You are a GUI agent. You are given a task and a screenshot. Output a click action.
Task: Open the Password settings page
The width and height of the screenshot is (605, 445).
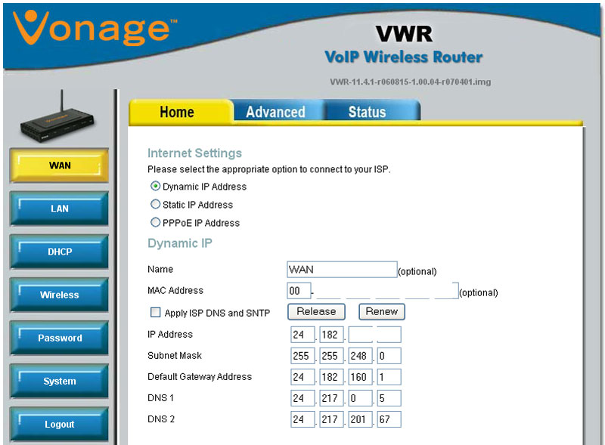click(58, 338)
